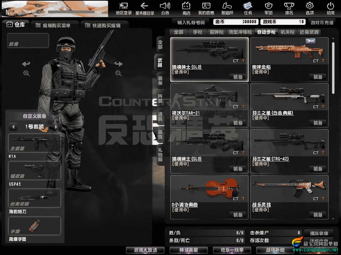341x255 pixels.
Task: Equip 战乐灵弦 with 装备 button
Action: [x=318, y=215]
